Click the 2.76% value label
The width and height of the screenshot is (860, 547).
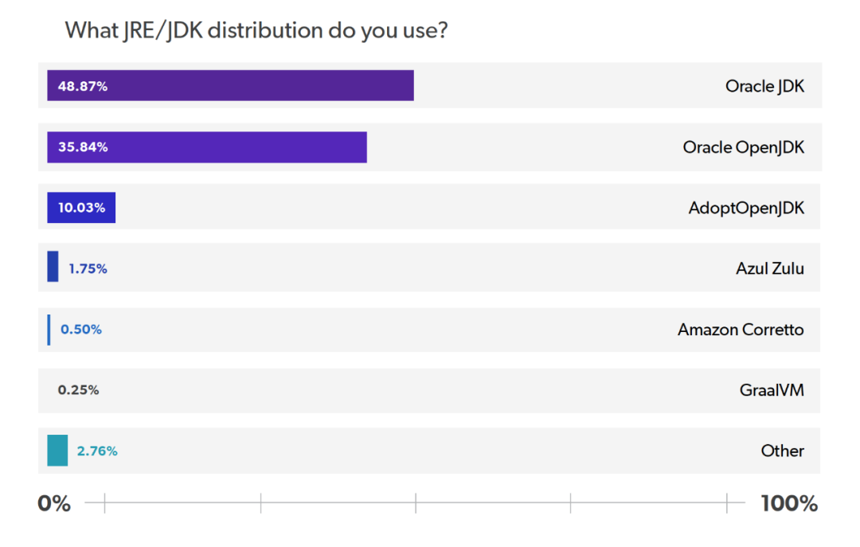[97, 451]
